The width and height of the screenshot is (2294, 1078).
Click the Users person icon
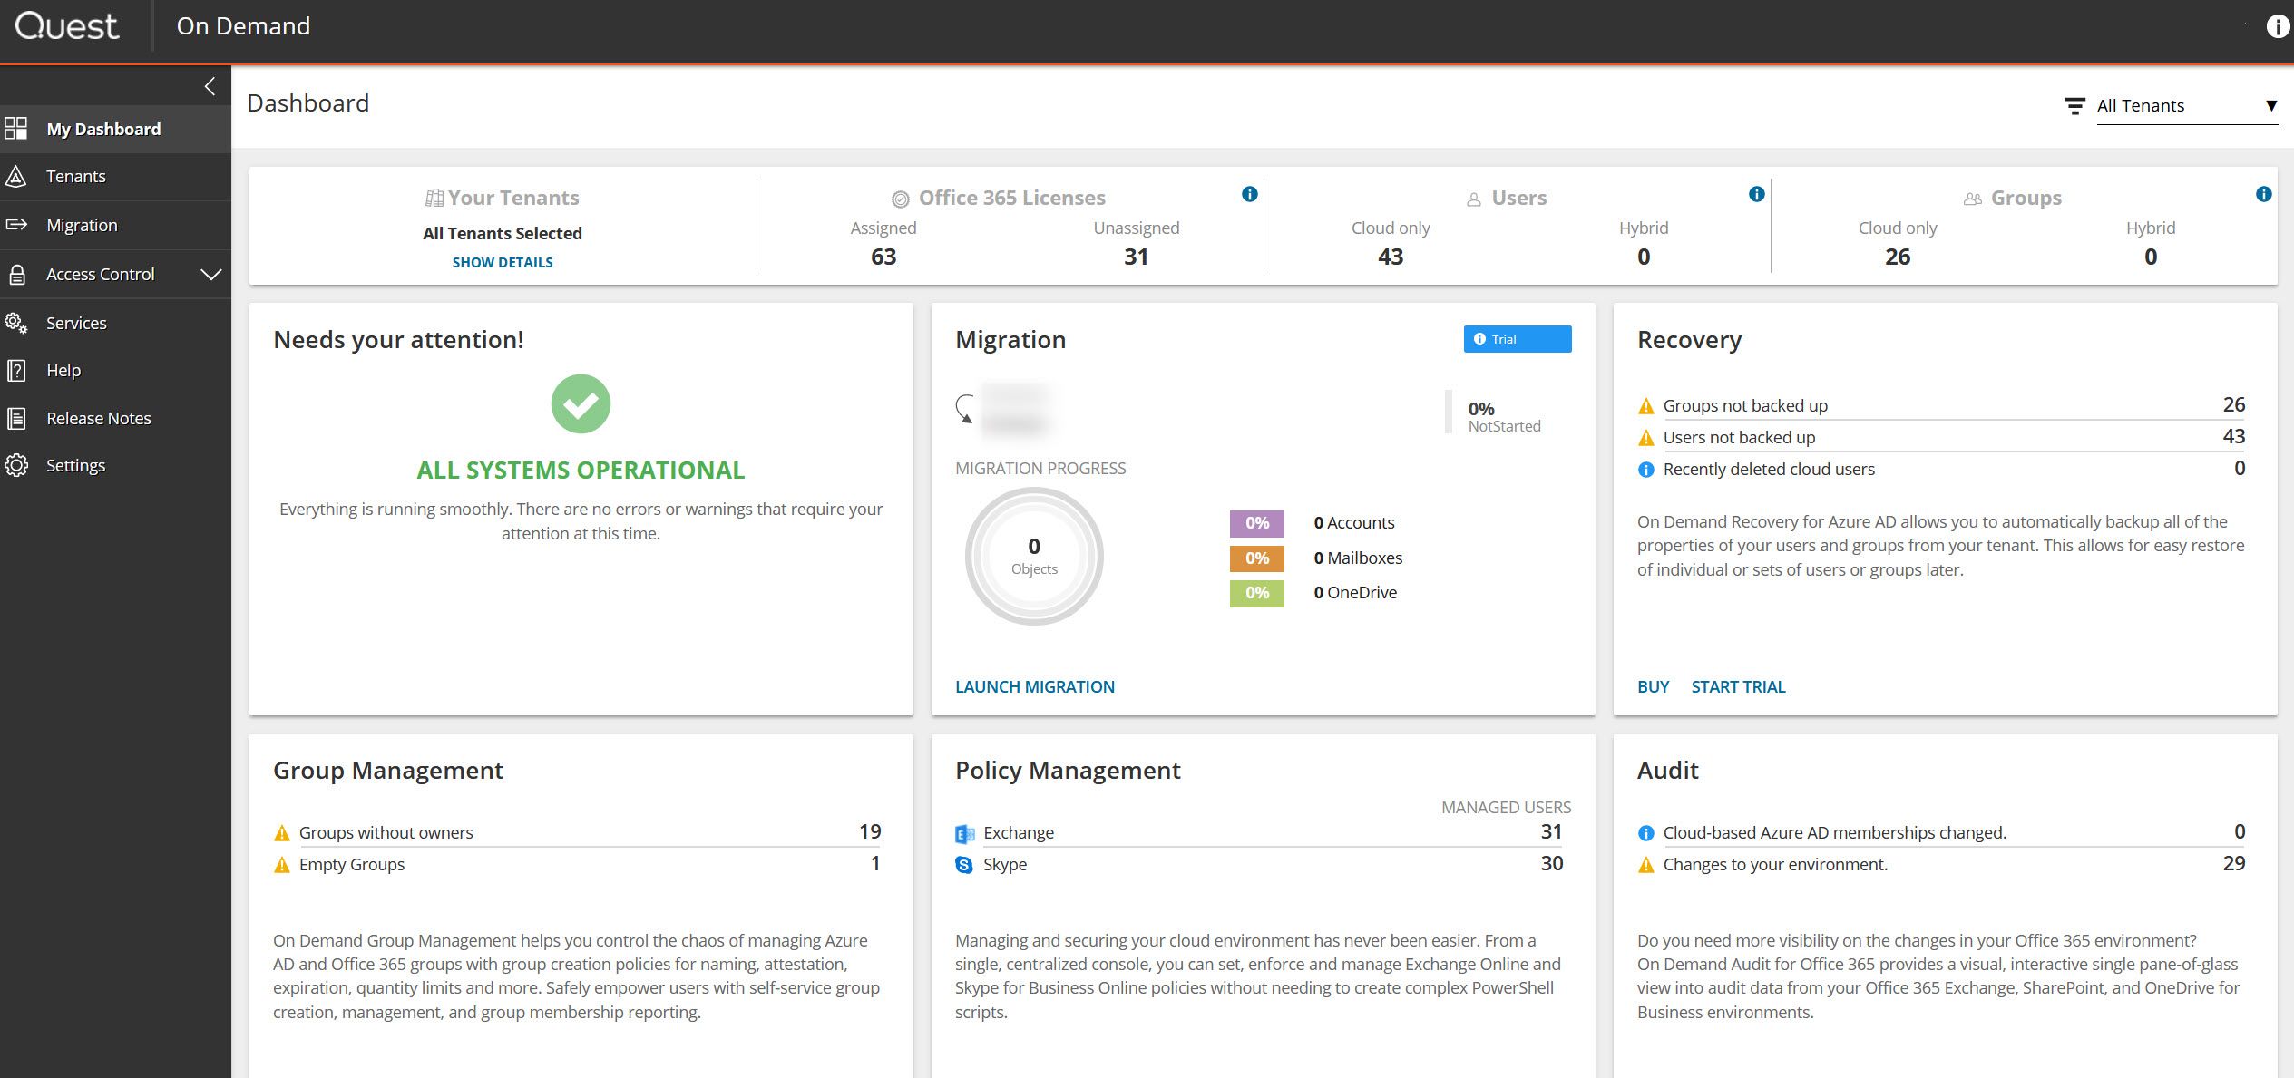click(1474, 199)
